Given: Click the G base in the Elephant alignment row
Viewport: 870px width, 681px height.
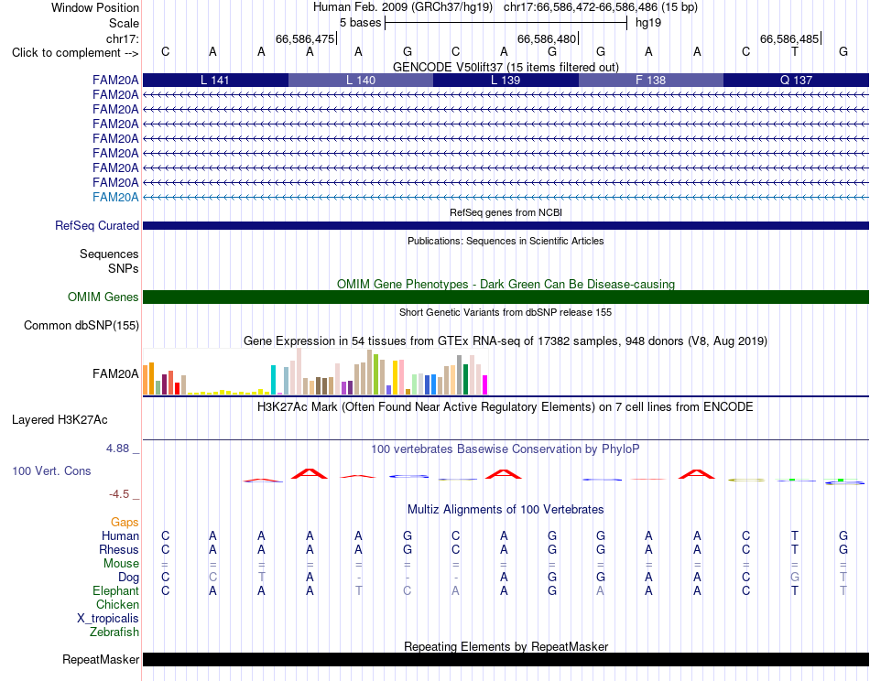Looking at the screenshot, I should click(x=552, y=591).
